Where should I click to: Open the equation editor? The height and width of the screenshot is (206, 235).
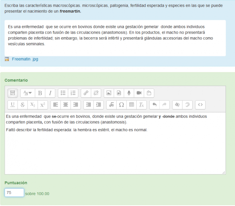[x=111, y=105]
